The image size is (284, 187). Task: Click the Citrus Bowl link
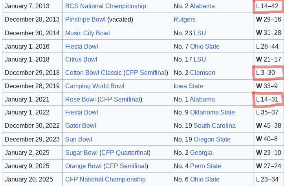(x=81, y=59)
